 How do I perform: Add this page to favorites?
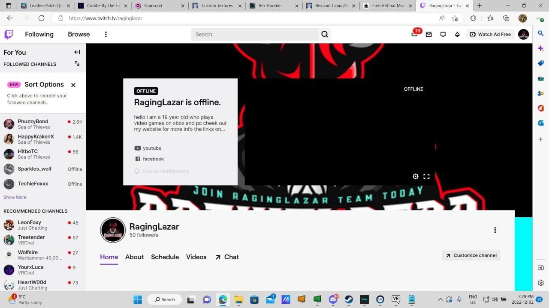click(x=455, y=18)
